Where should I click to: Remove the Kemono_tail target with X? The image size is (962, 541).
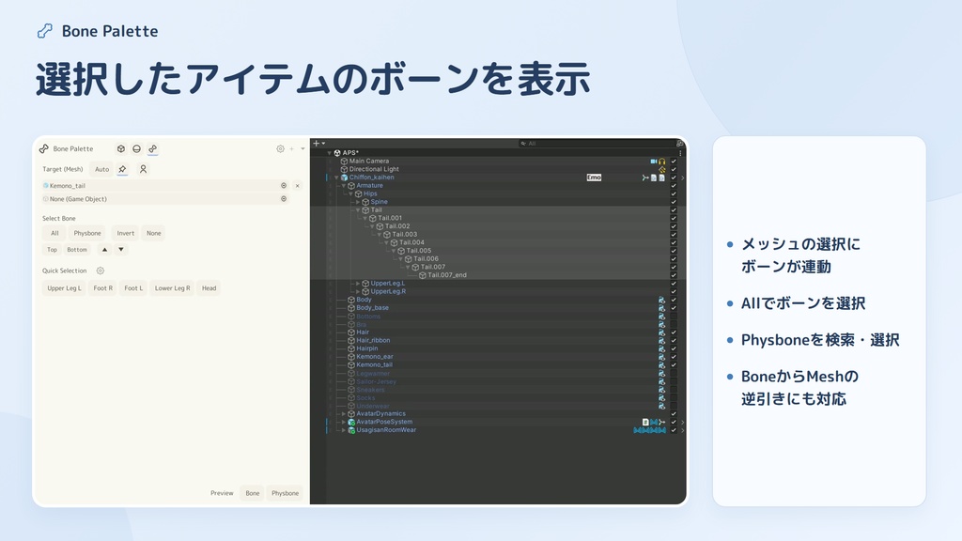pos(298,185)
